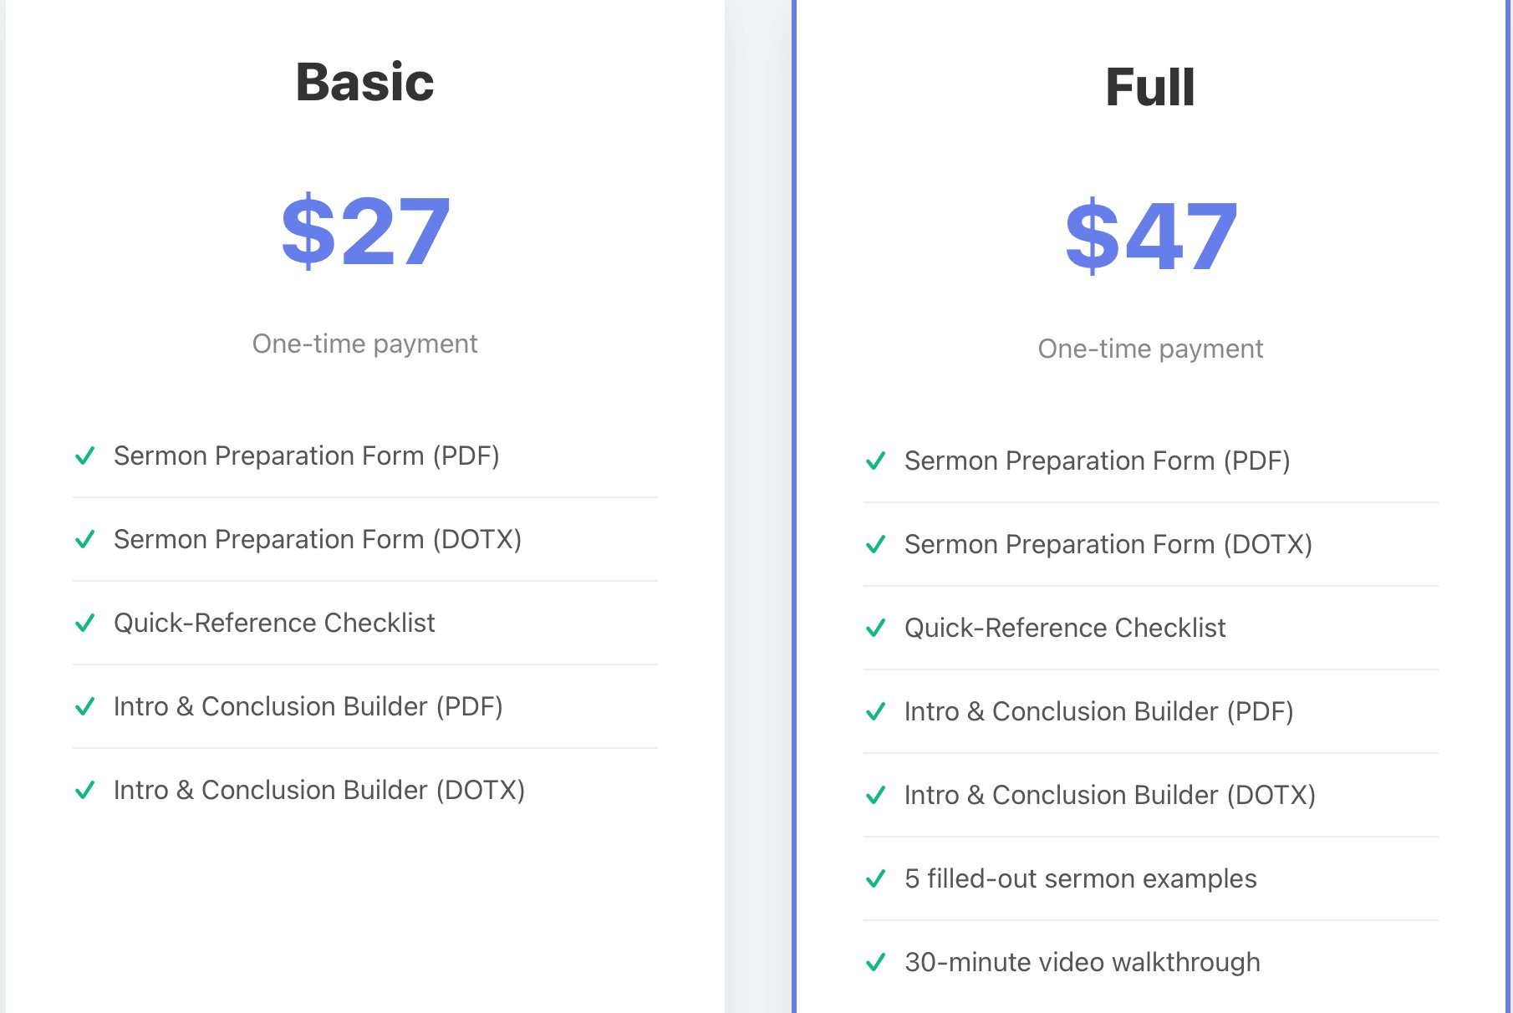Select the Full plan heading
1513x1013 pixels.
1149,87
